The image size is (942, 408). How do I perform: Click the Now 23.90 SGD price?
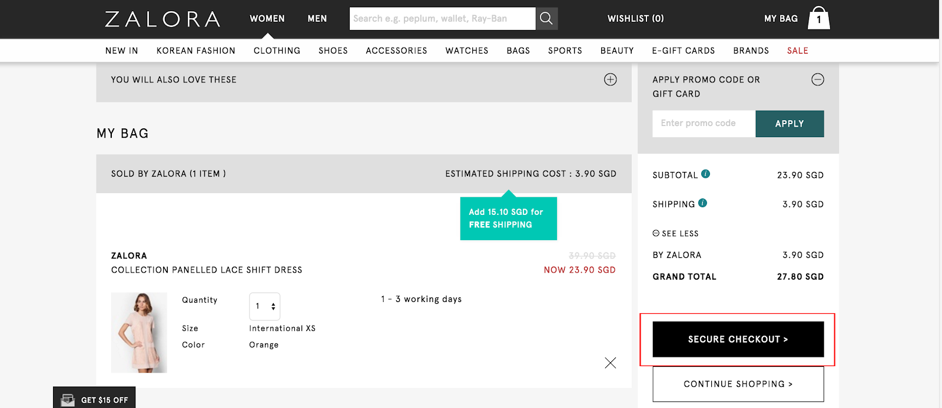pos(580,270)
